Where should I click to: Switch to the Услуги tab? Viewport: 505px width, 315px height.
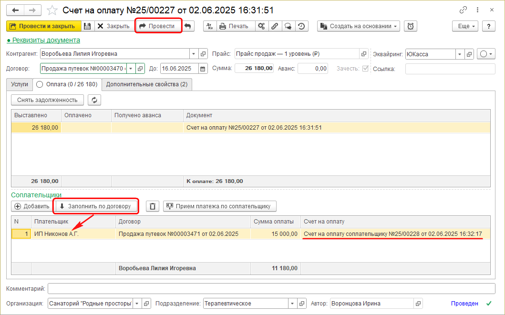[20, 84]
